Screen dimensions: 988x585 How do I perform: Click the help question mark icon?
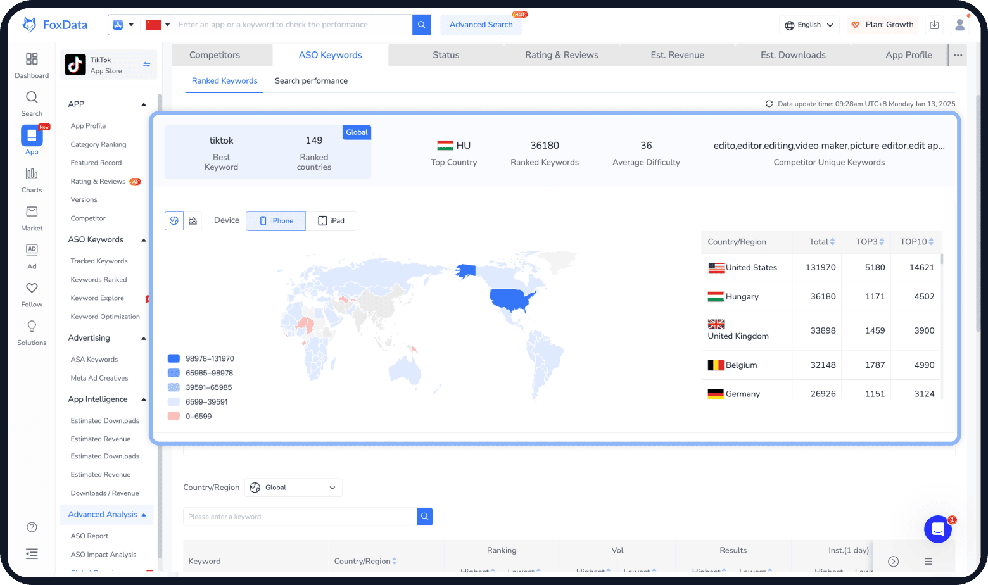pos(32,527)
